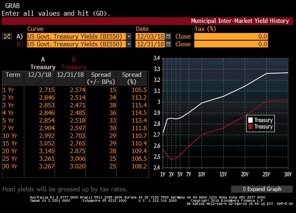The height and width of the screenshot is (213, 296).
Task: Expand curve A dropdown arrow
Action: 129,36
